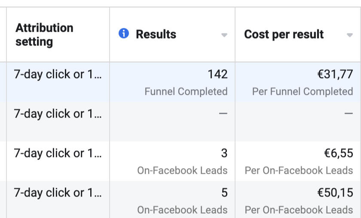Select the €6,55 cost value
The width and height of the screenshot is (361, 218).
[338, 153]
